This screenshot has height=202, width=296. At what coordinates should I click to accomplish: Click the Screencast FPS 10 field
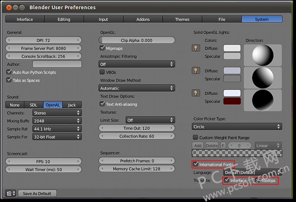pos(43,161)
